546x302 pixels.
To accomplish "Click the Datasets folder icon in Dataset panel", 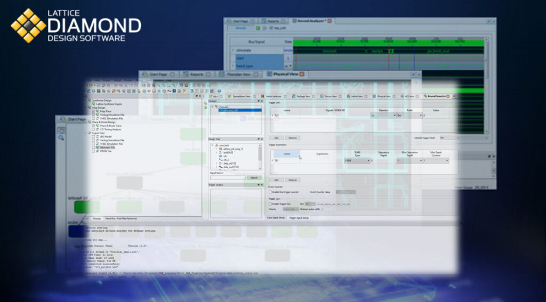I will (216, 107).
